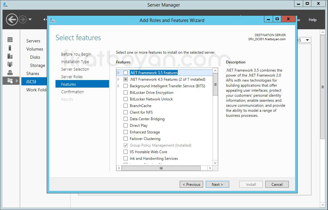Expand .NET Framework 4.5 Features node

pyautogui.click(x=119, y=79)
